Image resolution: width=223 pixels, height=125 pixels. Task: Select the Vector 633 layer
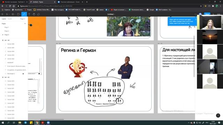[11, 81]
